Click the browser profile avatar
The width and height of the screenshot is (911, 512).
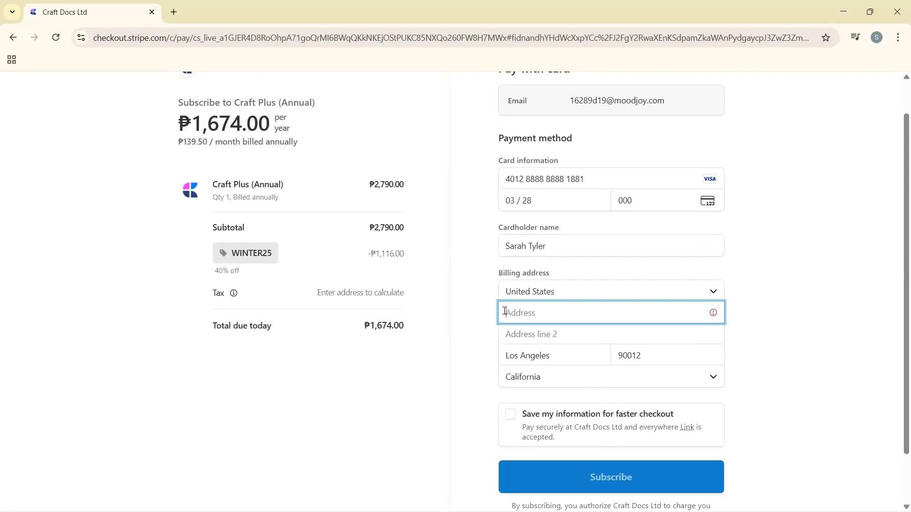[877, 37]
